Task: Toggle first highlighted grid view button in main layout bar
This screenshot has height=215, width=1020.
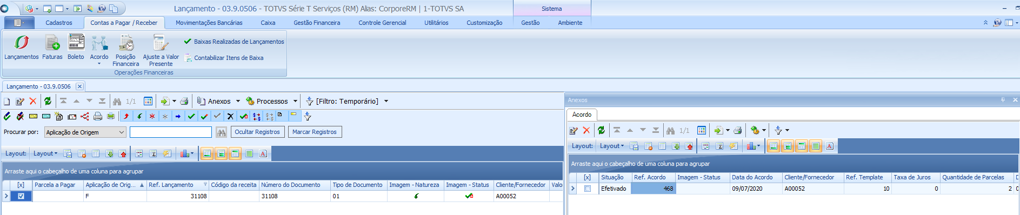Action: (208, 153)
